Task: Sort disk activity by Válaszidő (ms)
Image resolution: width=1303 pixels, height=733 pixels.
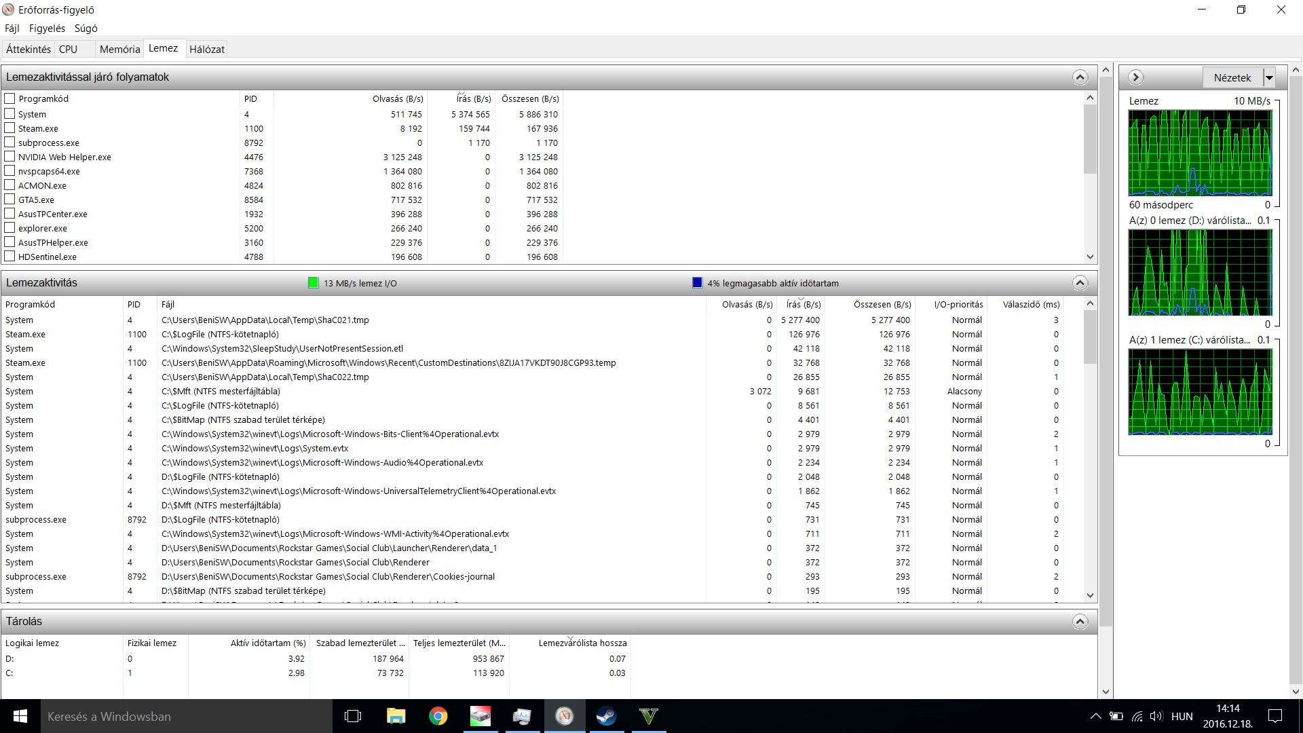Action: point(1031,304)
